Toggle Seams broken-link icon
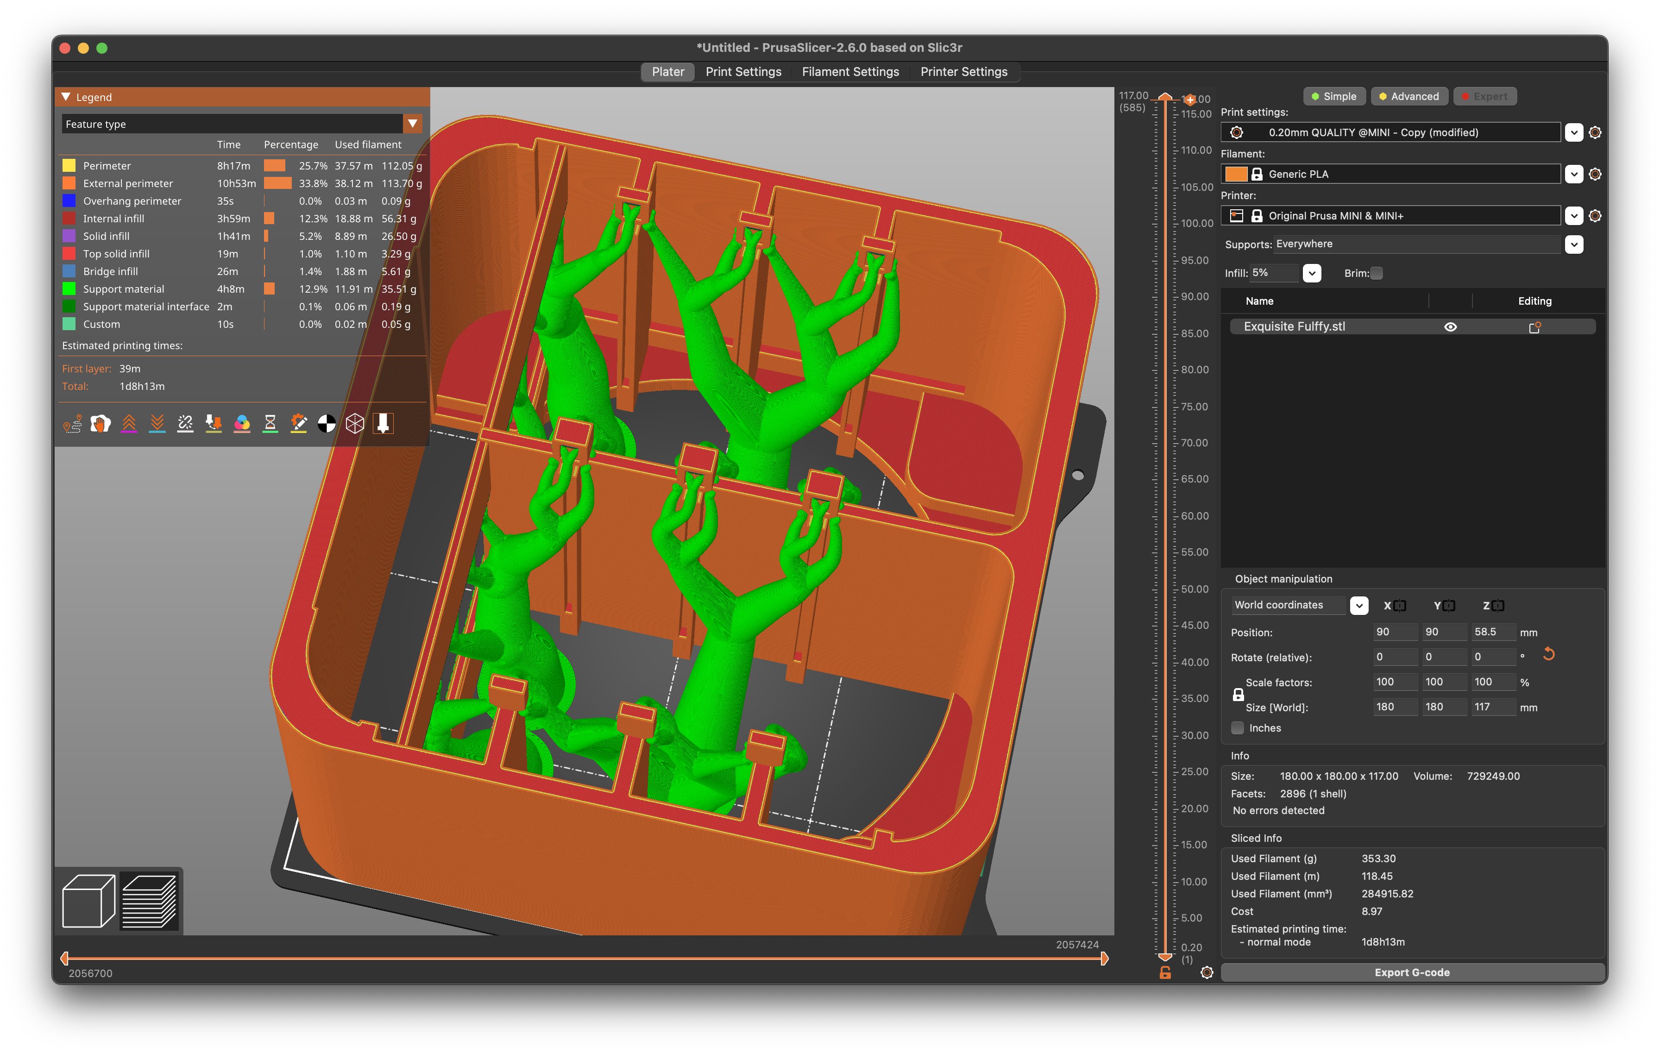Image resolution: width=1660 pixels, height=1053 pixels. (185, 424)
